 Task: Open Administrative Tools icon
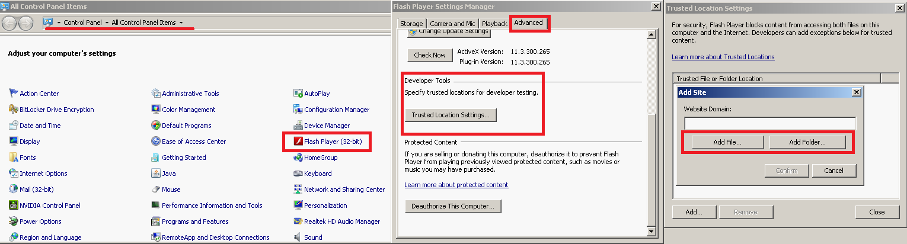tap(156, 94)
